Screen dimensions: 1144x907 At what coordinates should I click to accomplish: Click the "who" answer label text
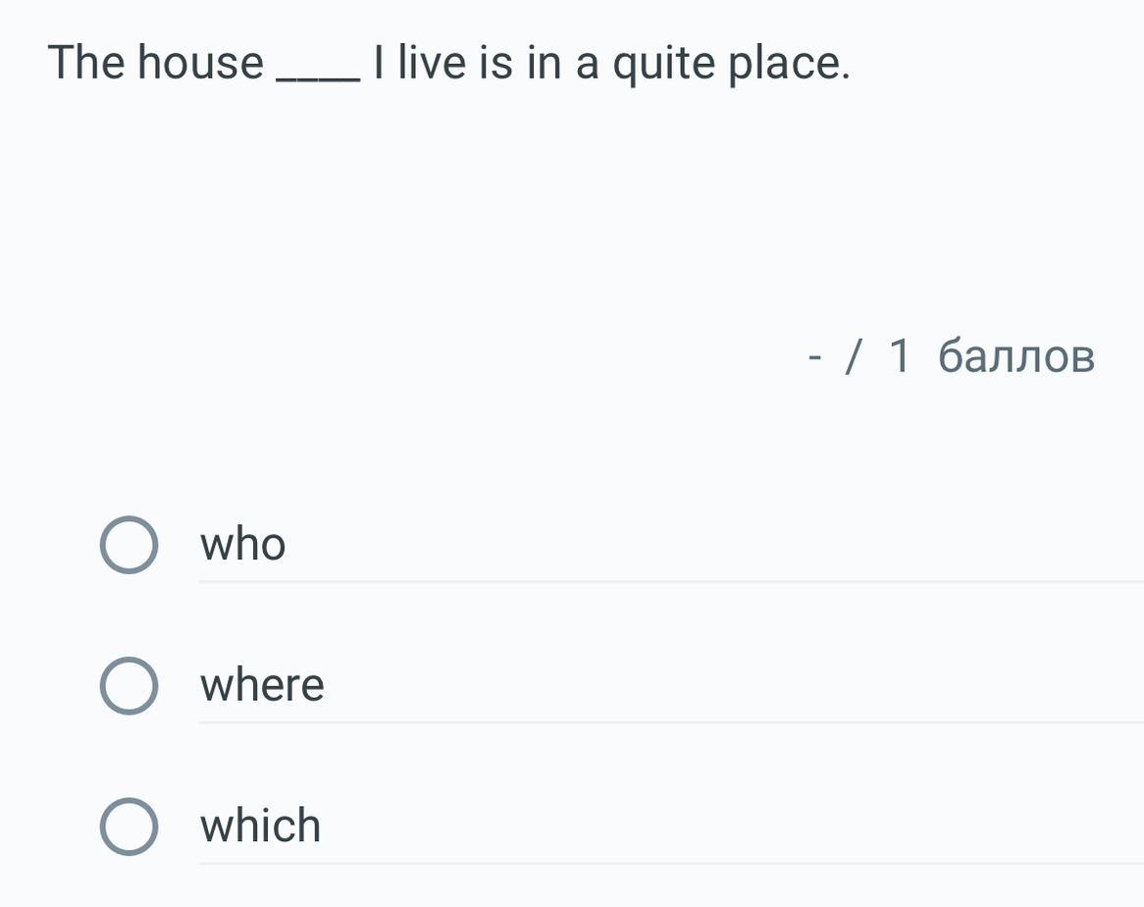[243, 545]
